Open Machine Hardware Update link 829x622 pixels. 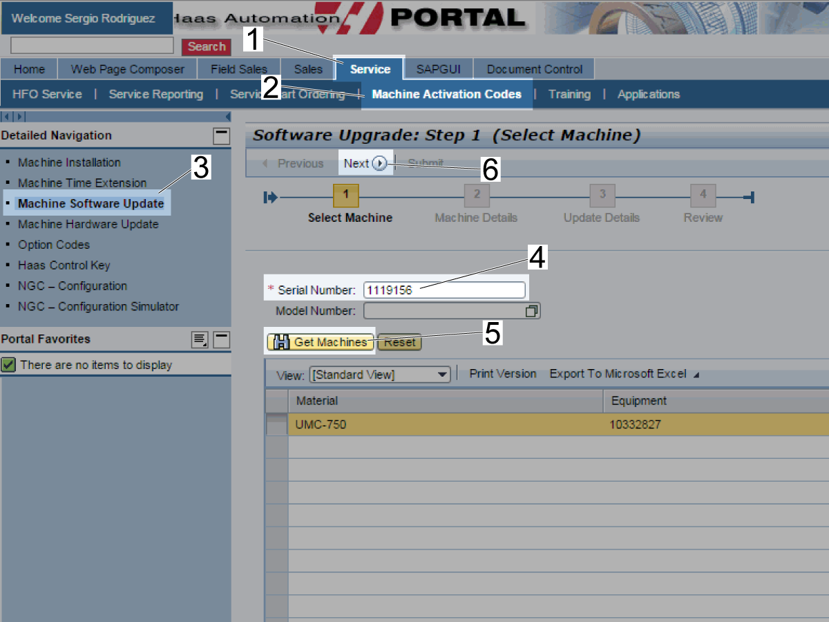click(88, 224)
